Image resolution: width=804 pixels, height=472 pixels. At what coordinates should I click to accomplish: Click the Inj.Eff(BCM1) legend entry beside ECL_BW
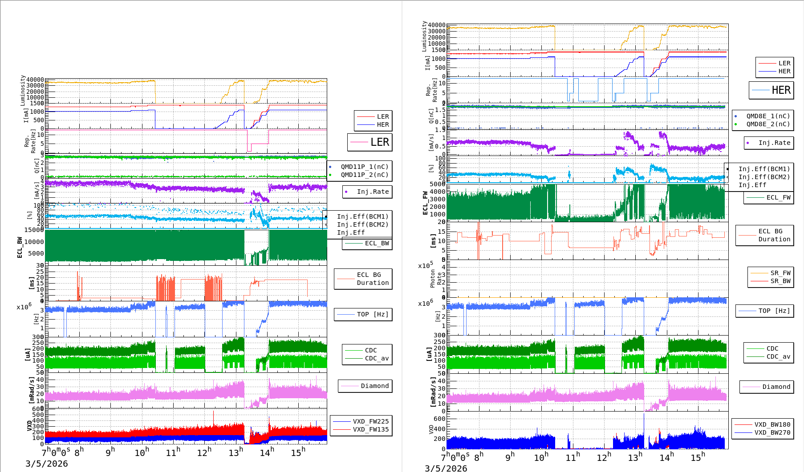coord(362,216)
